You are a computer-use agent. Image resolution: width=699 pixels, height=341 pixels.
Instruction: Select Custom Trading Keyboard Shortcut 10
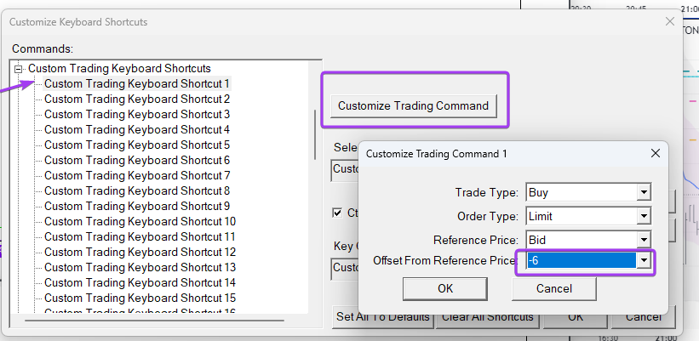[x=140, y=221]
